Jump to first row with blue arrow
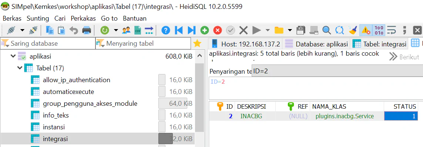Image resolution: width=423 pixels, height=147 pixels. click(x=179, y=30)
